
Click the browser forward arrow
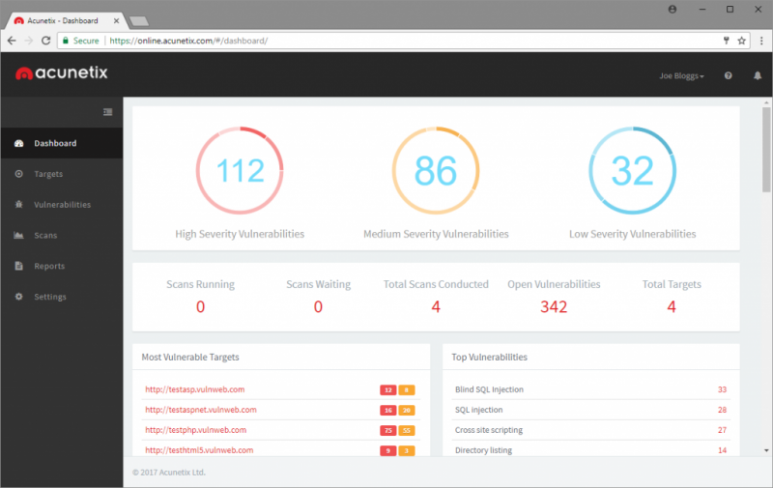[x=29, y=41]
